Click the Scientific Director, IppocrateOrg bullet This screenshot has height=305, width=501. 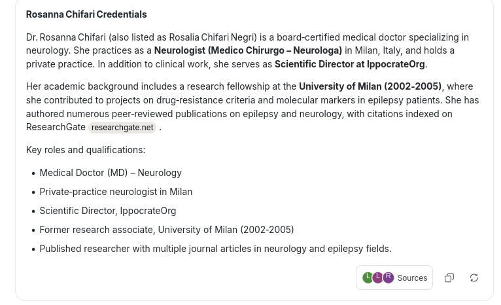(107, 211)
